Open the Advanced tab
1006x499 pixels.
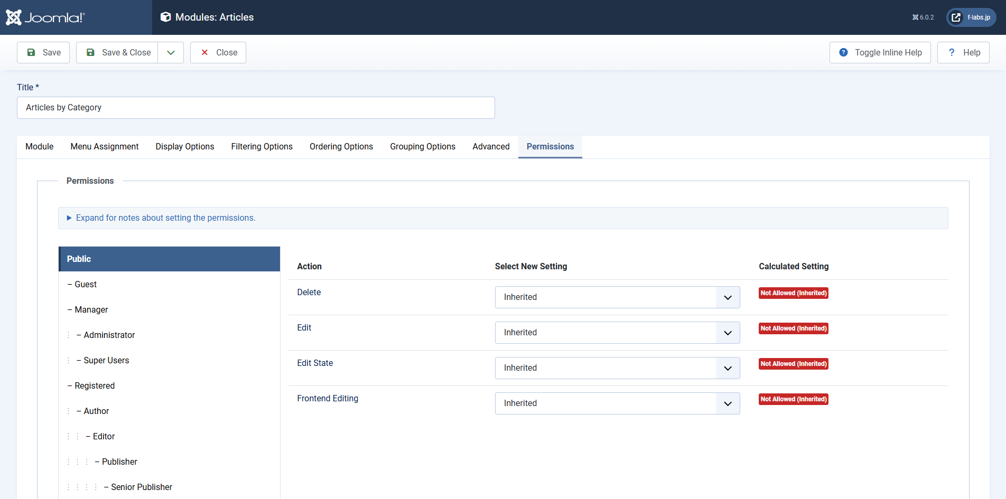click(x=491, y=146)
